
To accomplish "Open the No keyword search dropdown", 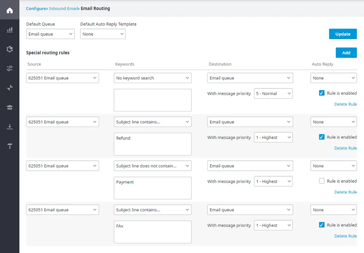I will point(153,78).
